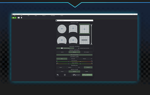Screen dimensions: 150x95
Task: Maximize the main application window
Action: point(133,14)
